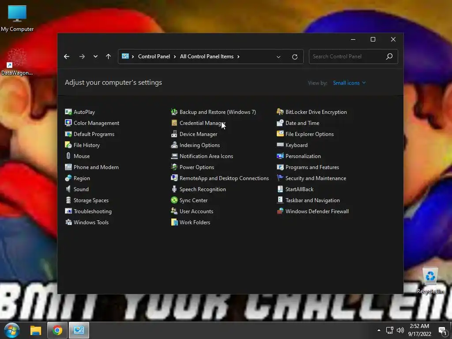This screenshot has width=452, height=339.
Task: Open the Mouse settings icon
Action: click(x=68, y=156)
